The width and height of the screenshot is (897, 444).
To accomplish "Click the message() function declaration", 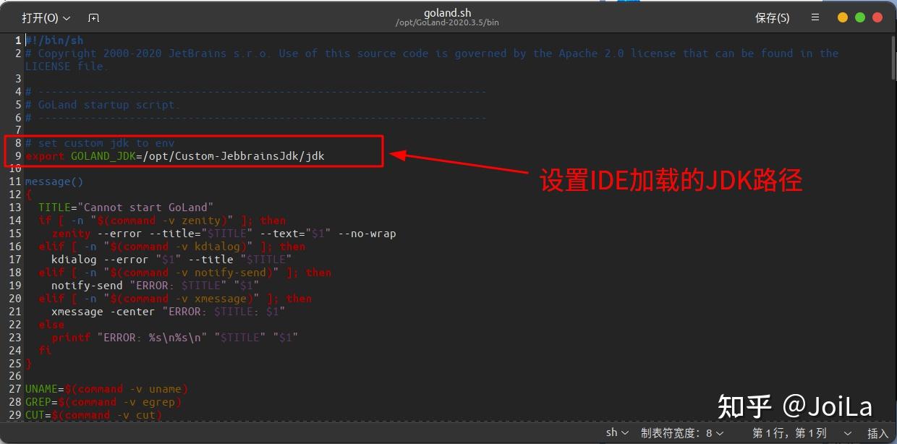I will coord(54,182).
